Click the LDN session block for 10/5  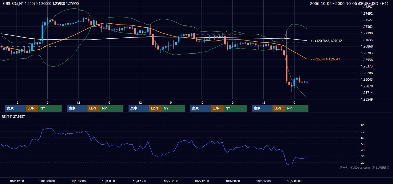[217, 108]
